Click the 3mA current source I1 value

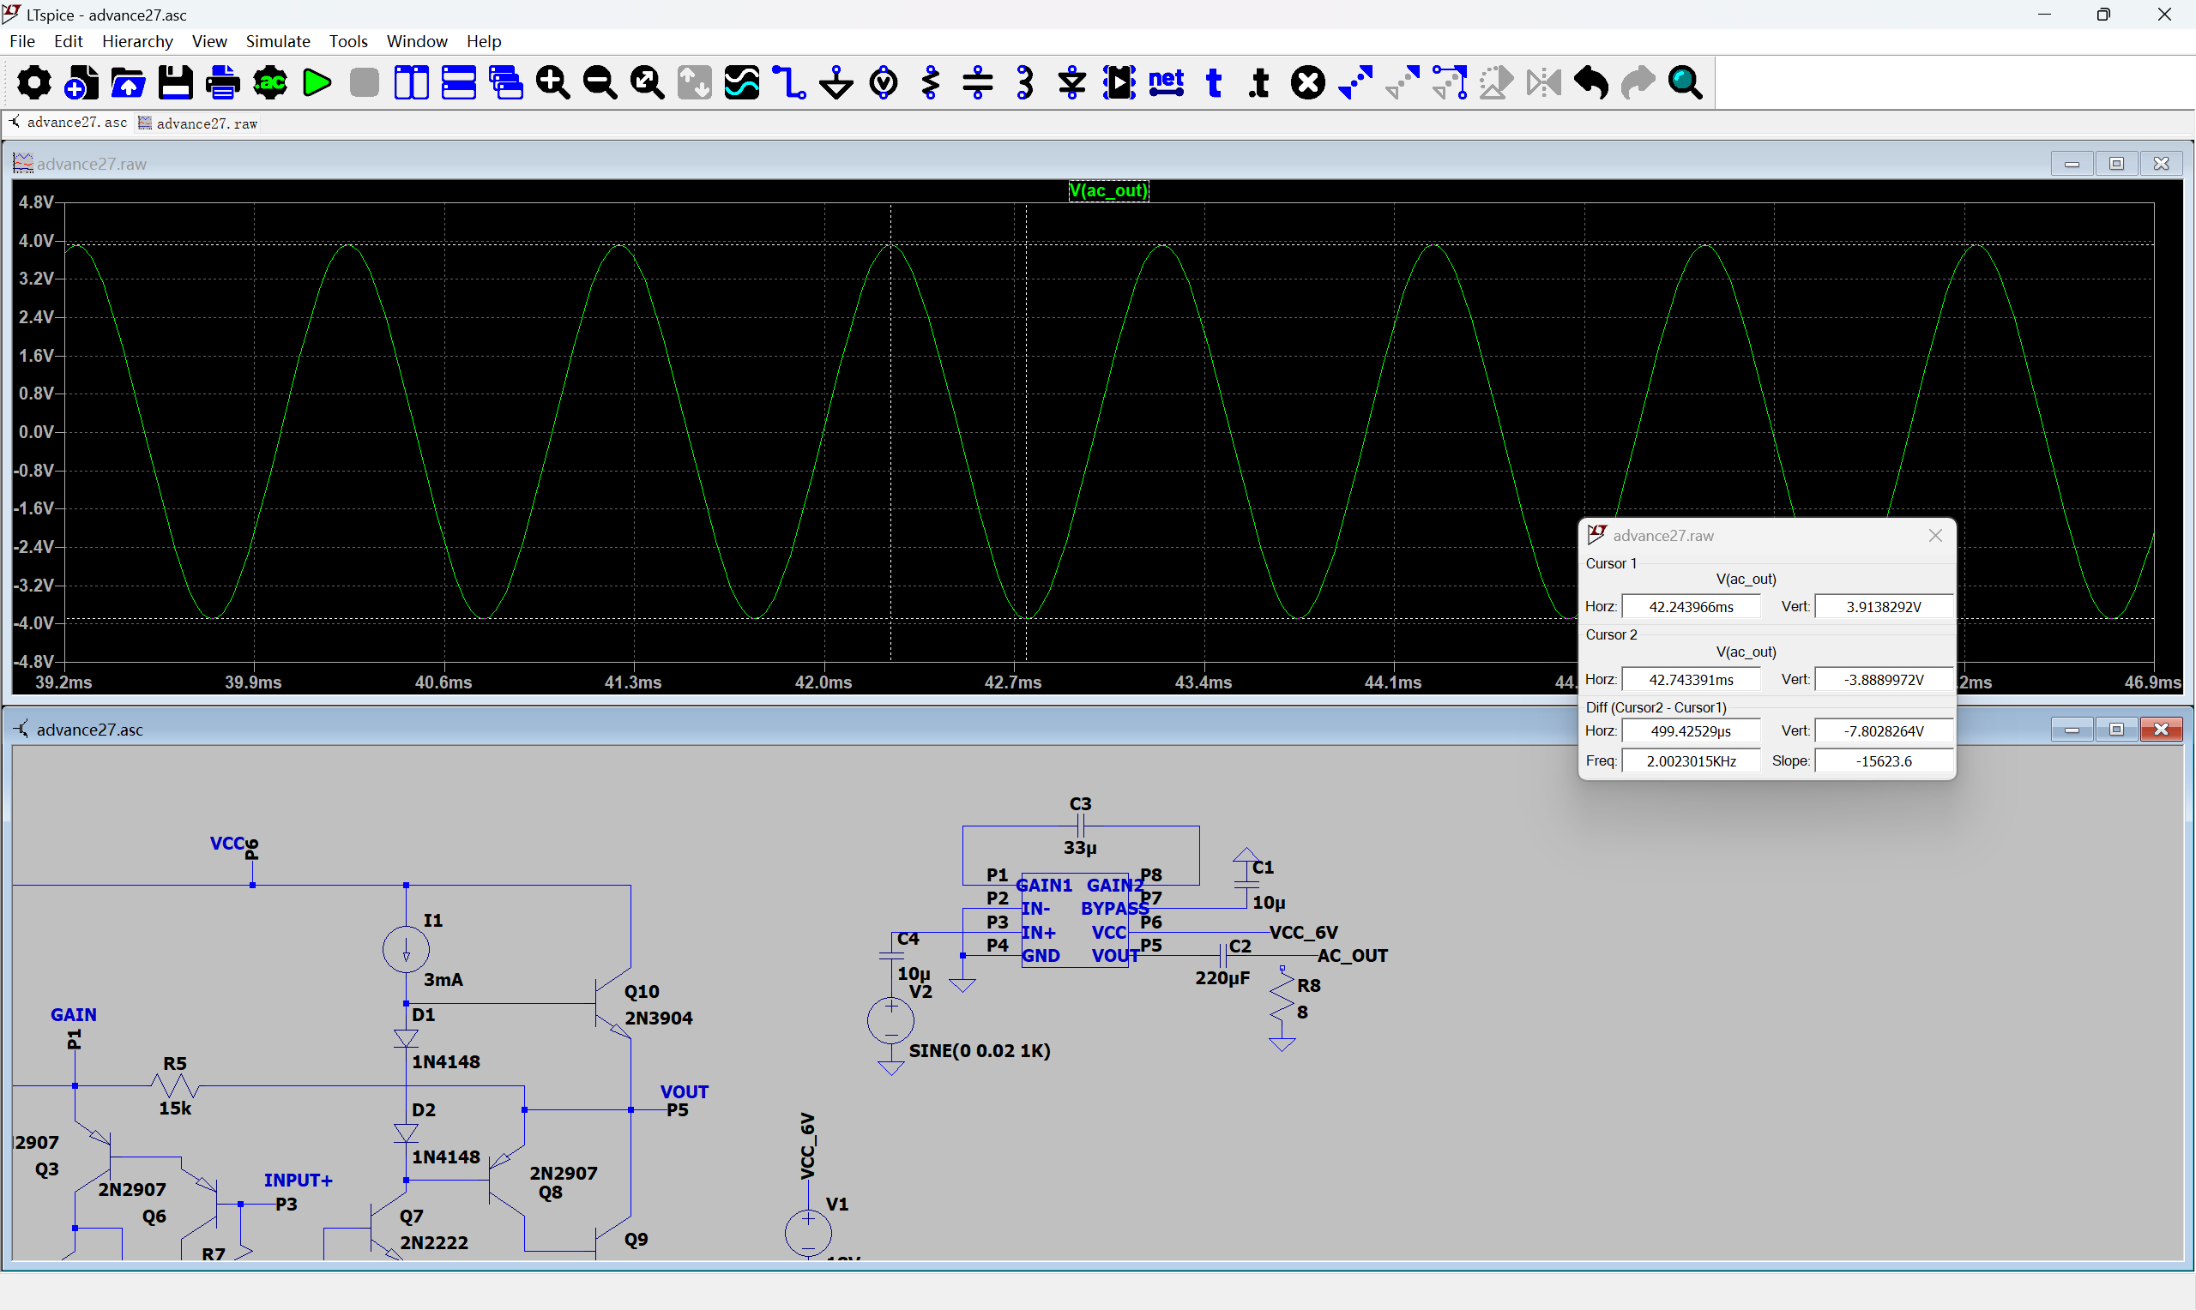(443, 980)
